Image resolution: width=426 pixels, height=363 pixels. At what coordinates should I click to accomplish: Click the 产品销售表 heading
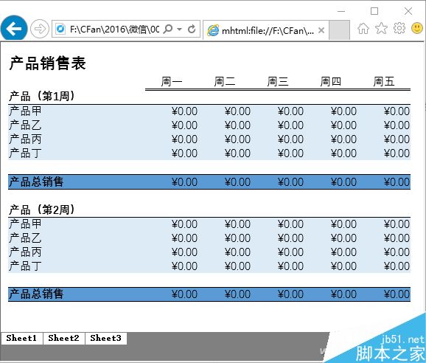click(48, 63)
